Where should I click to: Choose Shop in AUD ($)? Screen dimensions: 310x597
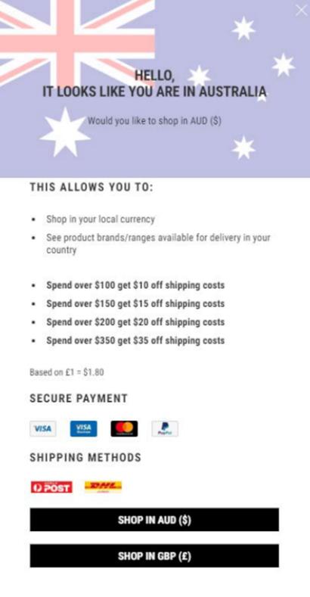(154, 520)
